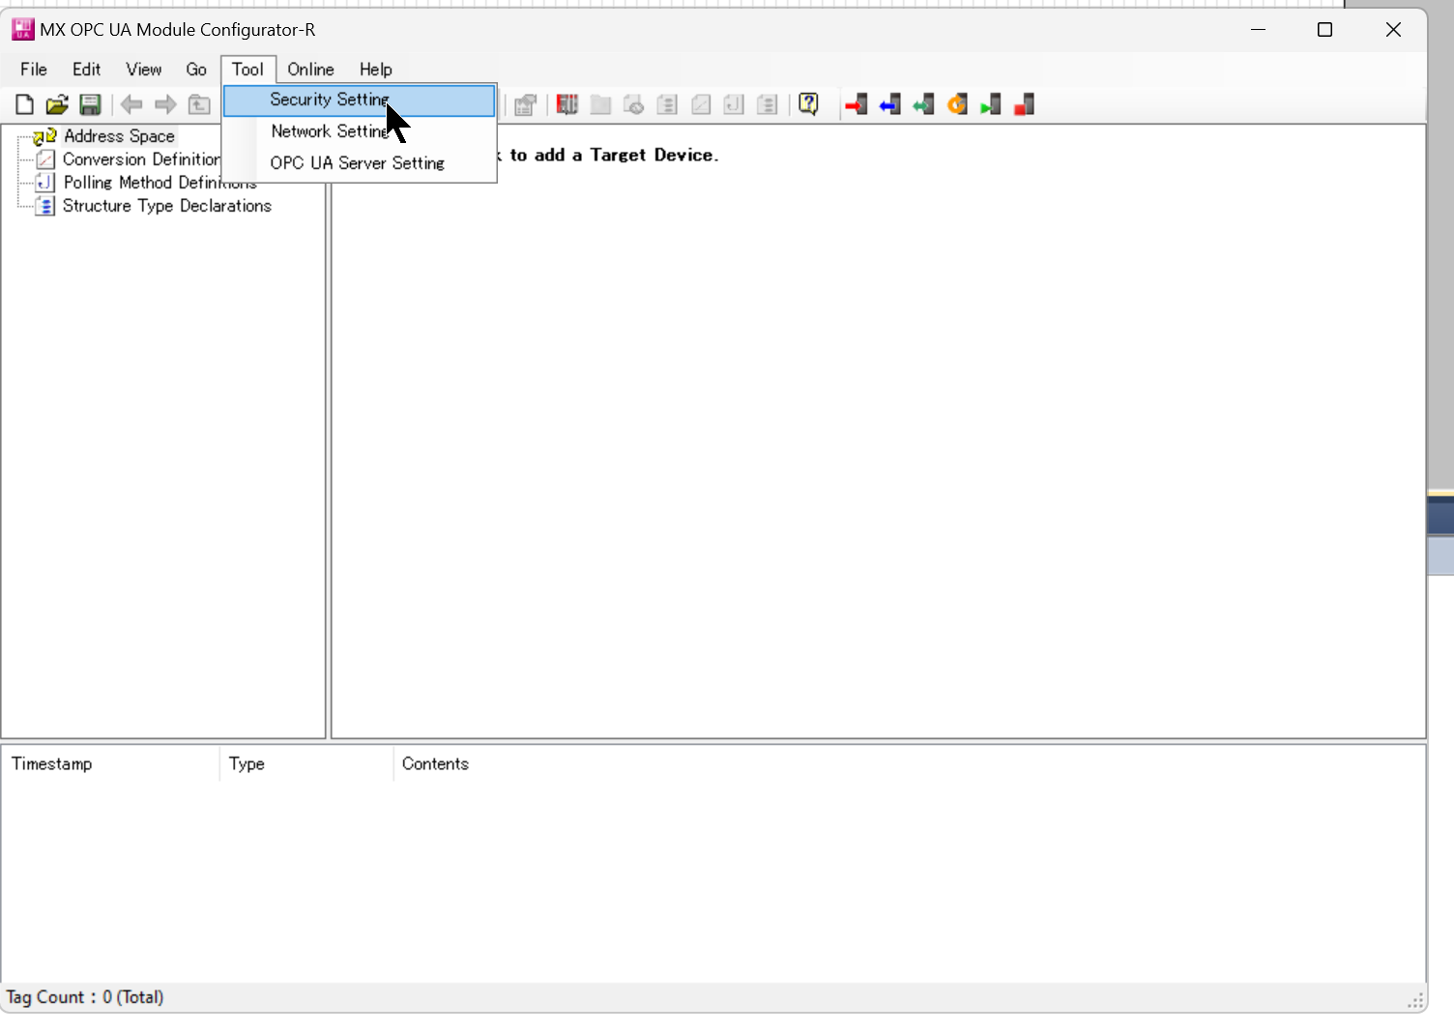Select Address Space tree node
The height and width of the screenshot is (1033, 1454).
[119, 136]
